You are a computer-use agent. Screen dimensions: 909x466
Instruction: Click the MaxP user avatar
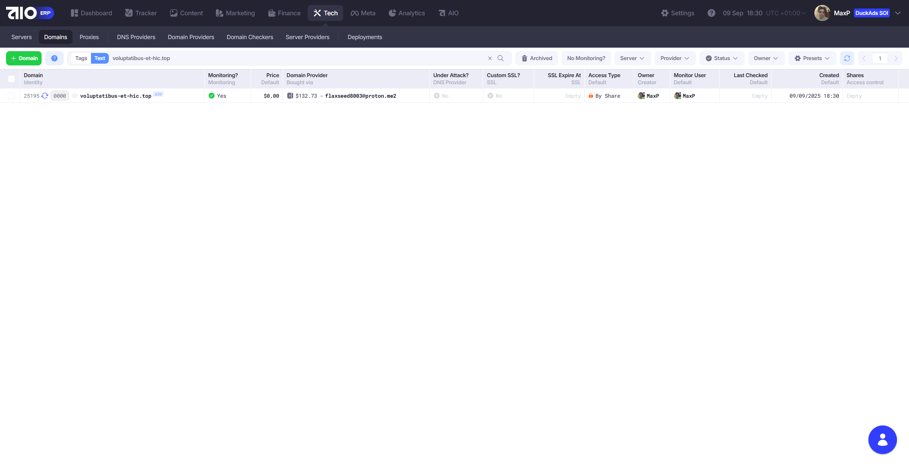pos(822,13)
